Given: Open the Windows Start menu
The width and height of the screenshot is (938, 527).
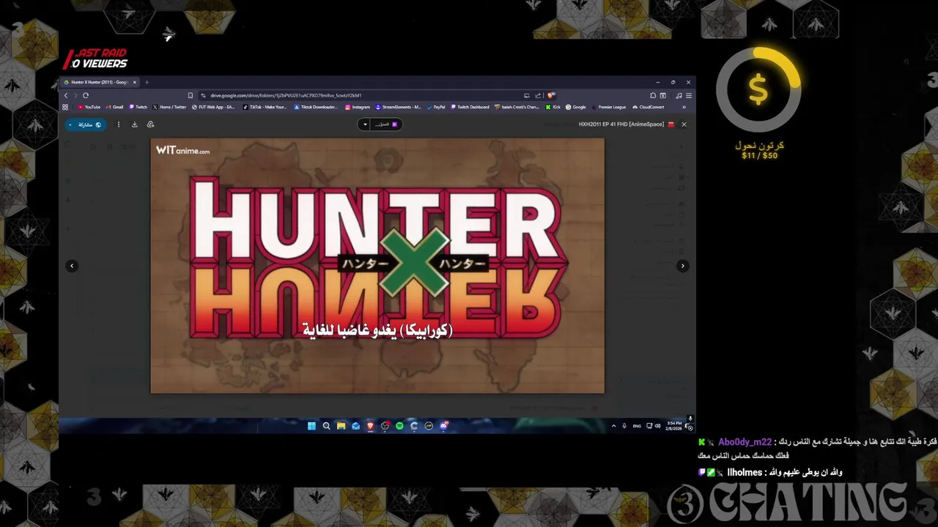Looking at the screenshot, I should [311, 426].
